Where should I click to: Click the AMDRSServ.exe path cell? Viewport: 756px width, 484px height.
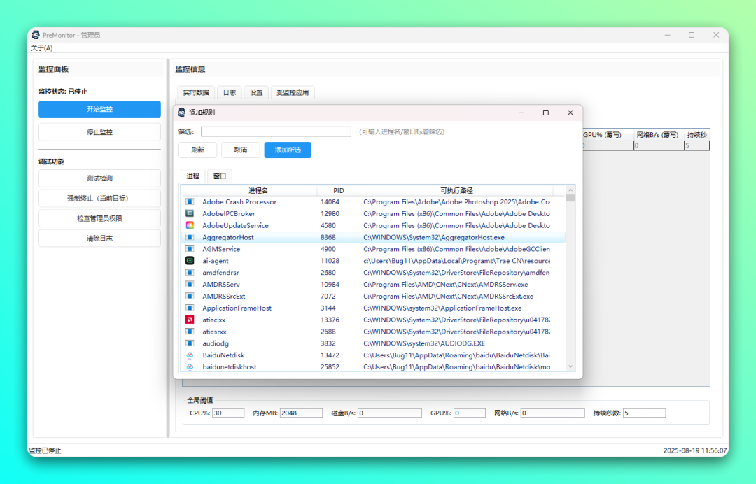(x=446, y=284)
